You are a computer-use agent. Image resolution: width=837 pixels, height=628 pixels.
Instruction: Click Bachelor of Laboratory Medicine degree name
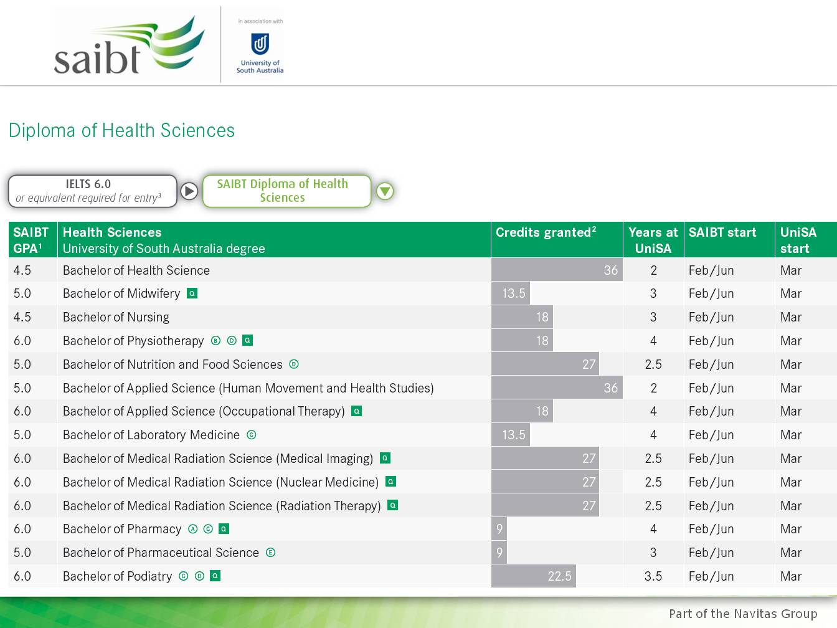point(151,435)
